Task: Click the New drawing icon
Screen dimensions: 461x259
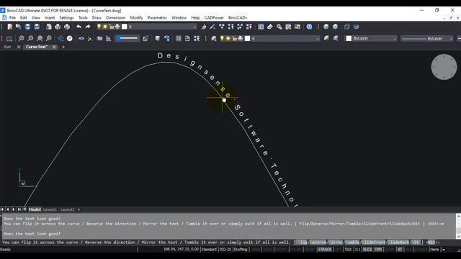Action: [9, 27]
